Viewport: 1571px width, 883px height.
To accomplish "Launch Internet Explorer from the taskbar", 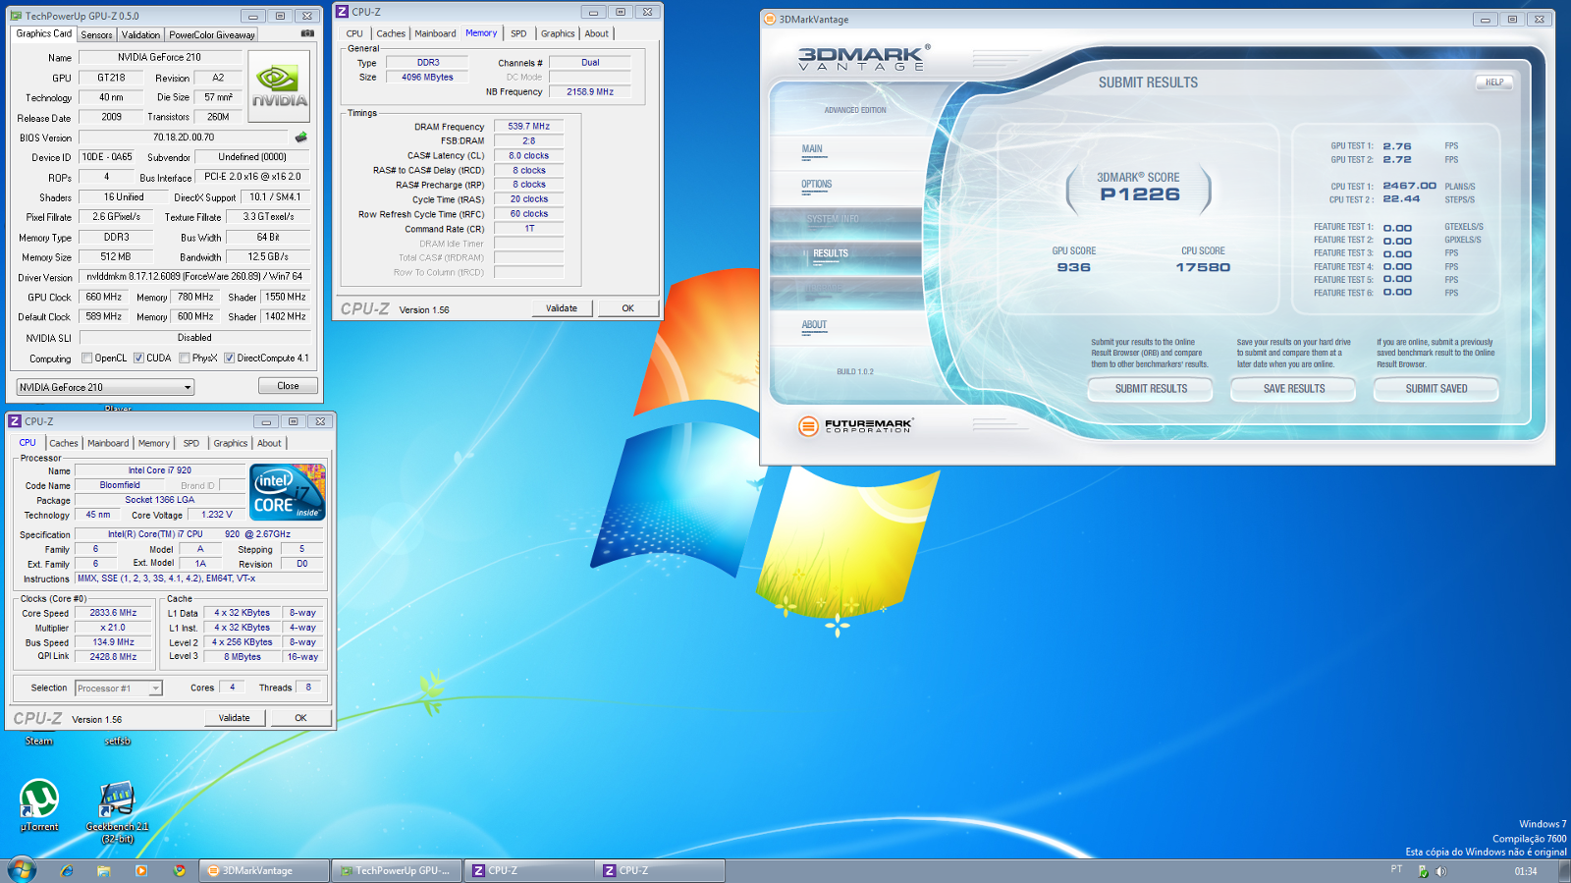I will click(x=67, y=870).
